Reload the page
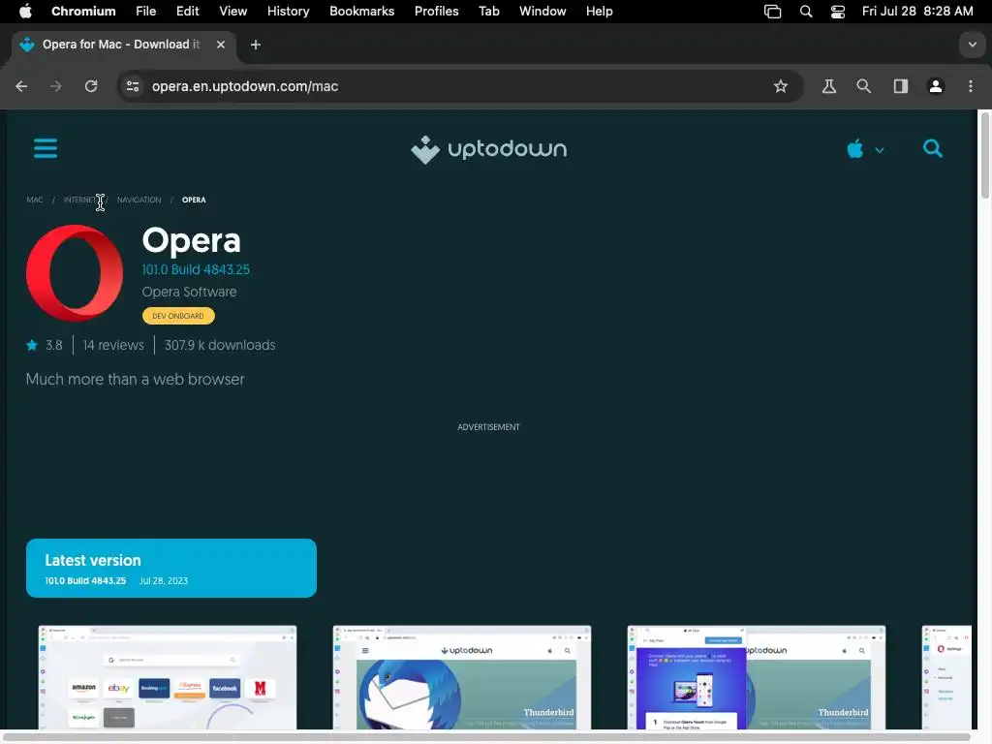Viewport: 992px width, 744px height. coord(91,86)
